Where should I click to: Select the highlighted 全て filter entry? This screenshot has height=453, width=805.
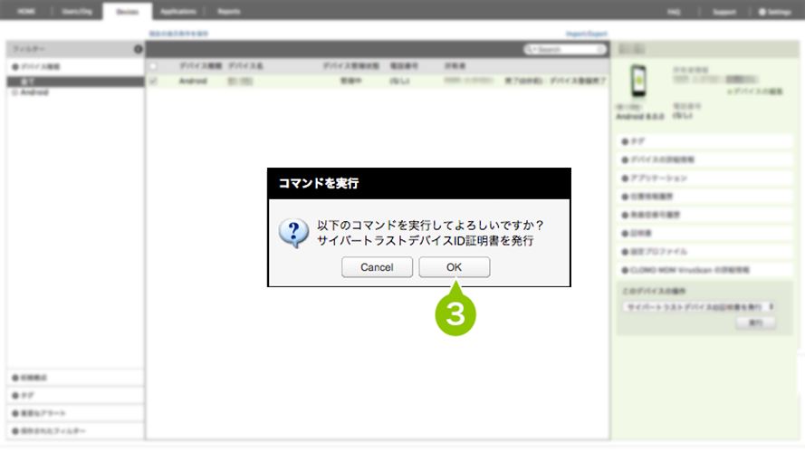[75, 82]
